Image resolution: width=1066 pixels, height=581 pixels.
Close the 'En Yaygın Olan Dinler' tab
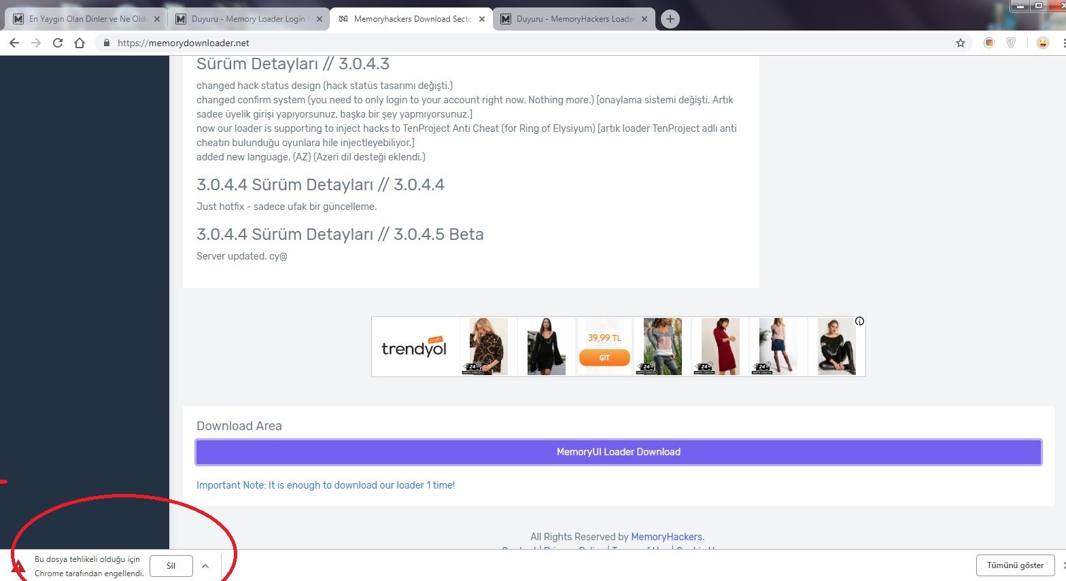[x=156, y=19]
